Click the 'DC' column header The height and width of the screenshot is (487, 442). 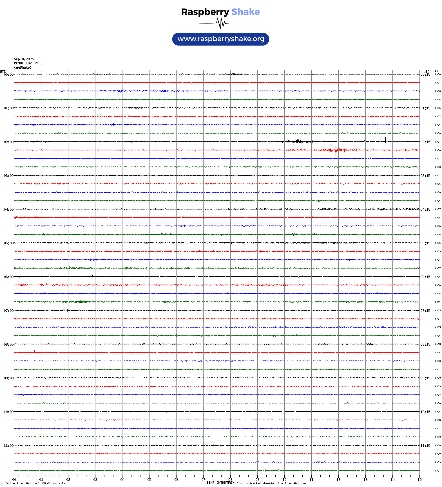coord(436,71)
